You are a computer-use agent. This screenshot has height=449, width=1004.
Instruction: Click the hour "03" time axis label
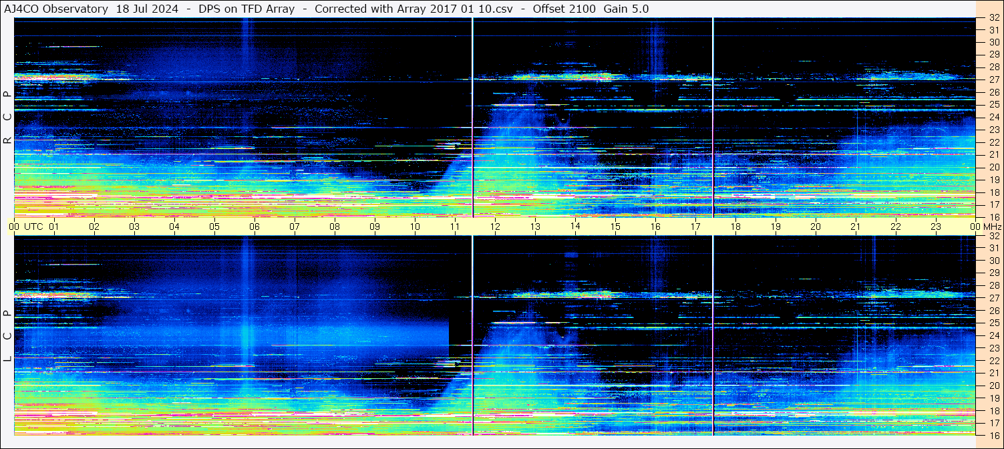[x=134, y=227]
